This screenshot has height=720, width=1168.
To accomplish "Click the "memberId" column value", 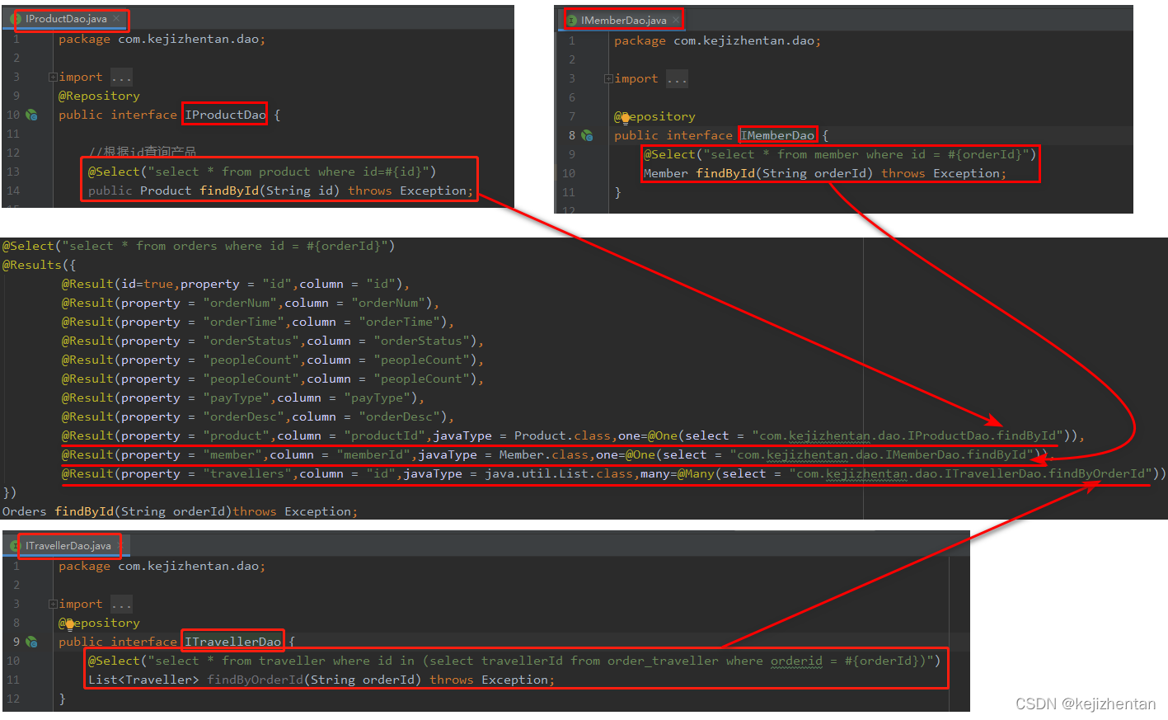I will click(373, 454).
